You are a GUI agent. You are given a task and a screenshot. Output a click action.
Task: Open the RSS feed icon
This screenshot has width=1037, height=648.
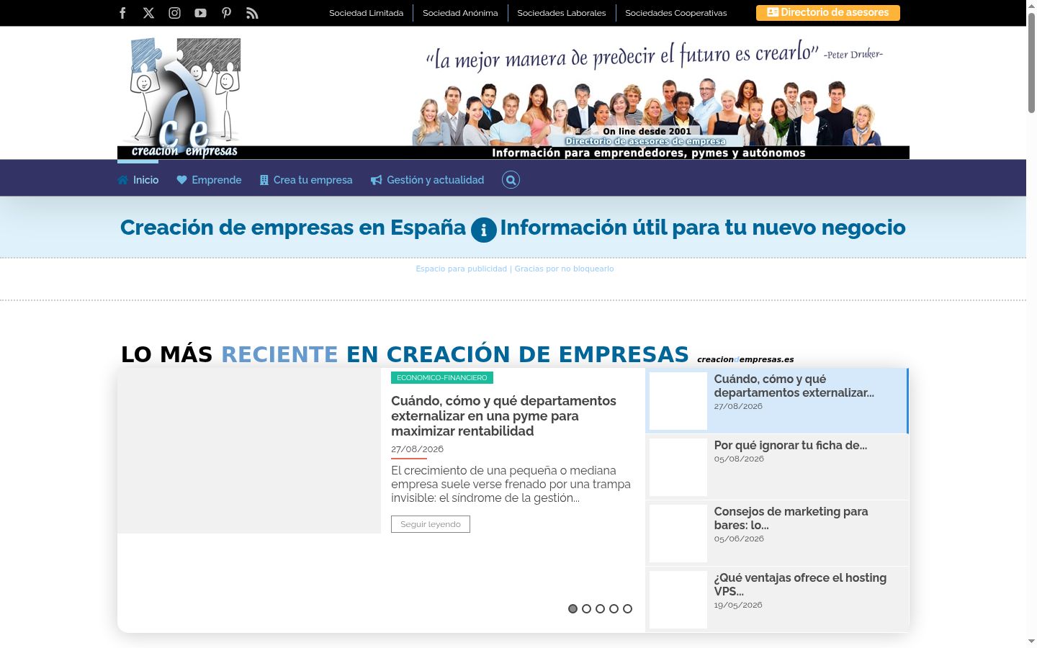pyautogui.click(x=252, y=13)
